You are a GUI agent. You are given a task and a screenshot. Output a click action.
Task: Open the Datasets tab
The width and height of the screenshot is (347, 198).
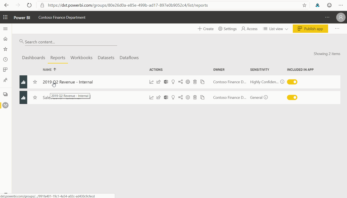pos(106,58)
